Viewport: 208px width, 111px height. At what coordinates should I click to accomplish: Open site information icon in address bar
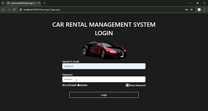click(21, 10)
